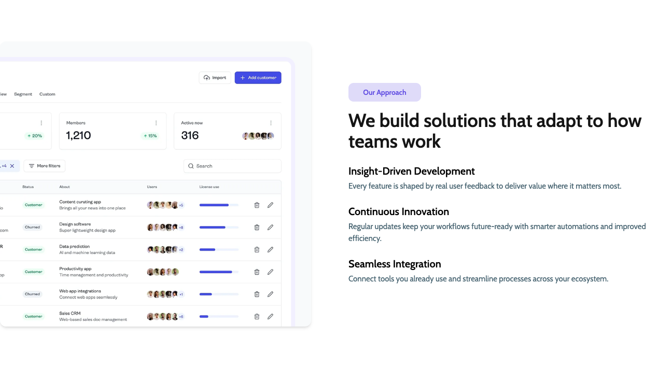Image resolution: width=672 pixels, height=368 pixels.
Task: Remove the +4 filter chip
Action: (12, 166)
